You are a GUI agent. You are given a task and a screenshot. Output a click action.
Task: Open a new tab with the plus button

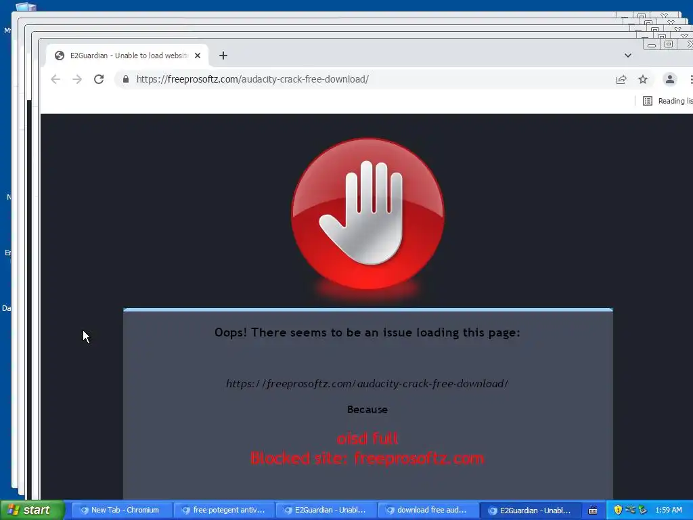tap(223, 56)
